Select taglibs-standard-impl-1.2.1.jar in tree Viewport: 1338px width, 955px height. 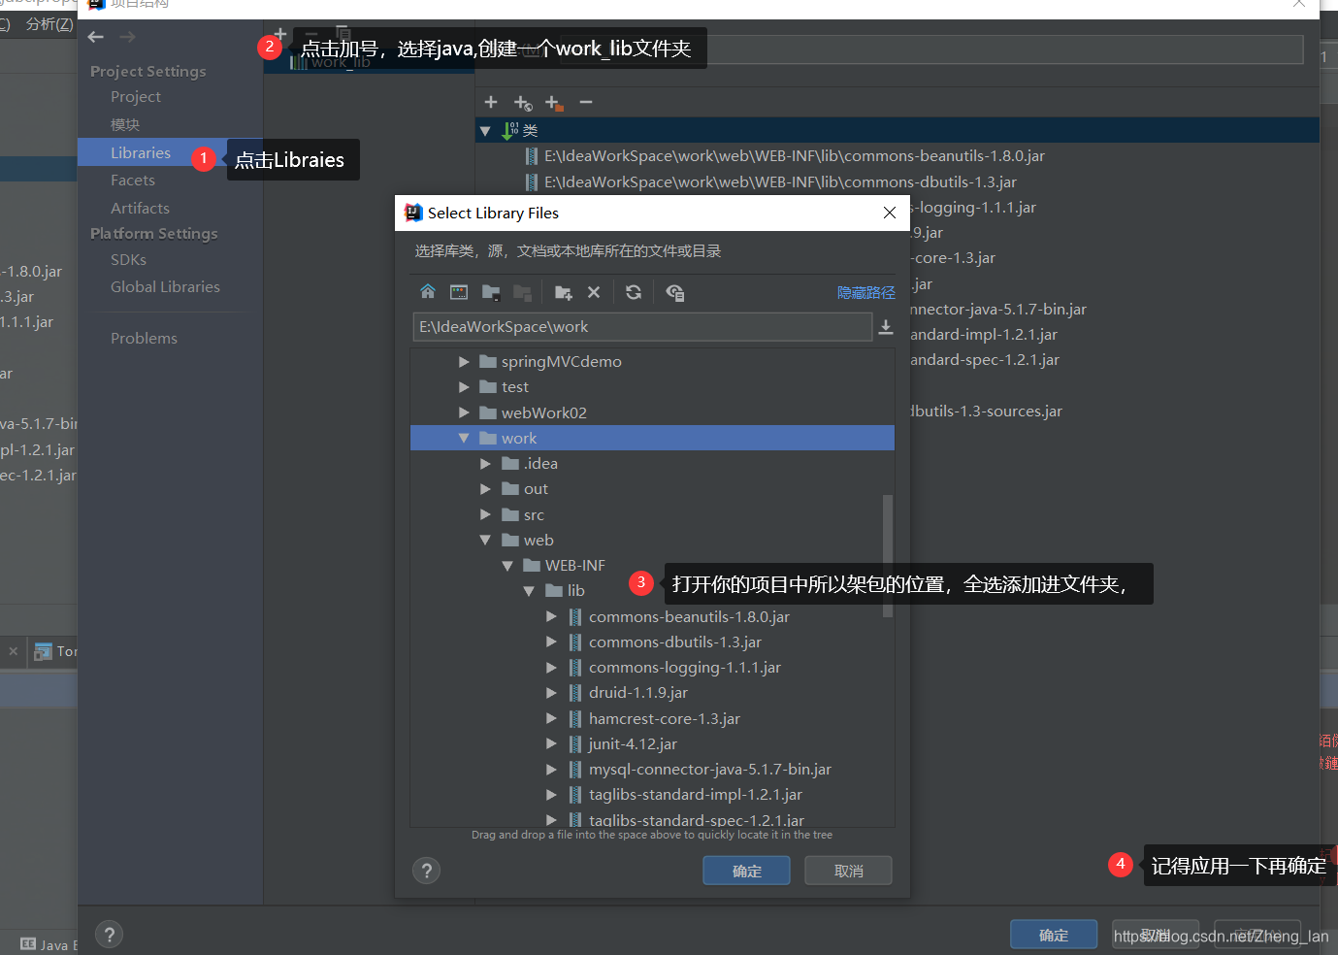695,795
